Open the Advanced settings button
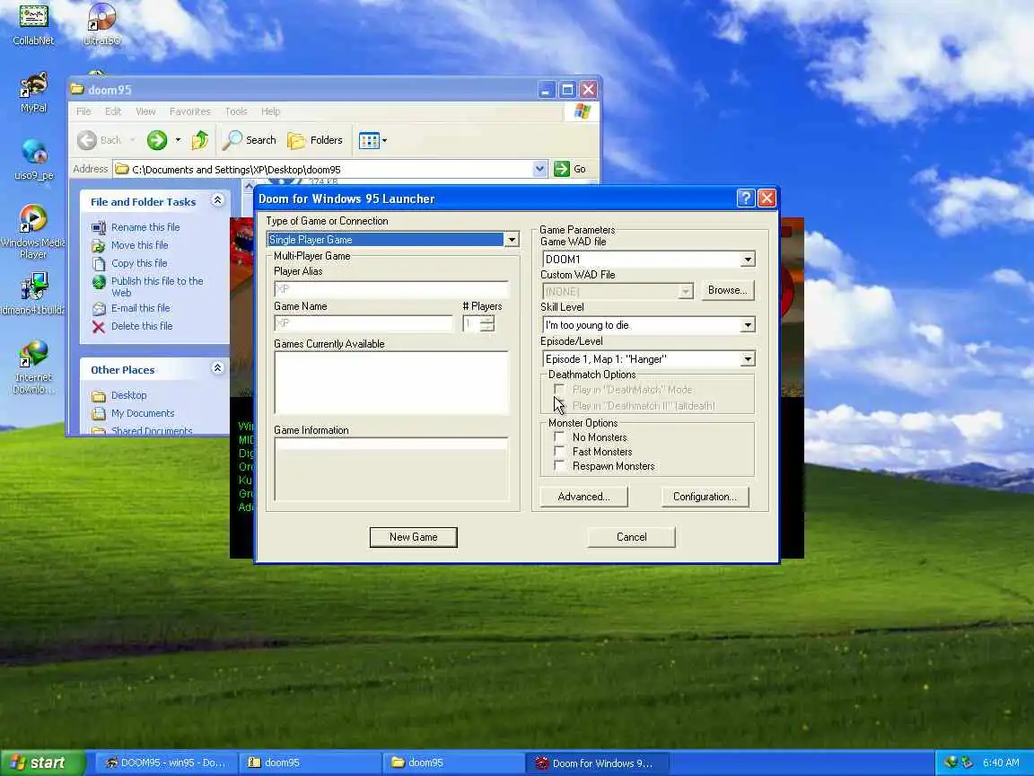Image resolution: width=1034 pixels, height=776 pixels. pyautogui.click(x=583, y=497)
